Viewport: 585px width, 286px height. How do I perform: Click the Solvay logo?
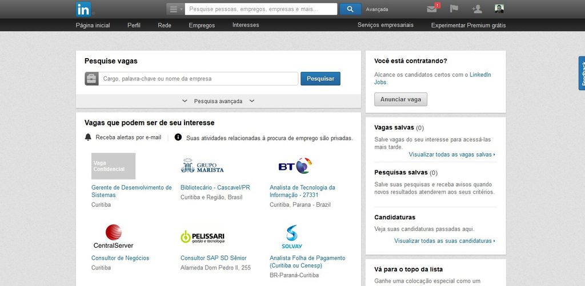click(292, 236)
